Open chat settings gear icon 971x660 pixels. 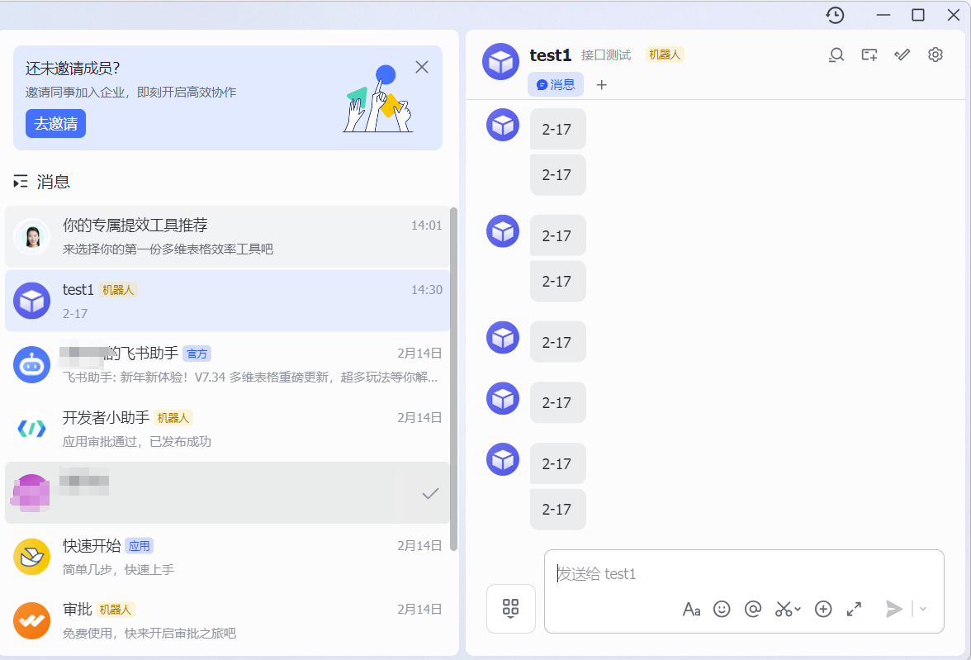point(935,55)
